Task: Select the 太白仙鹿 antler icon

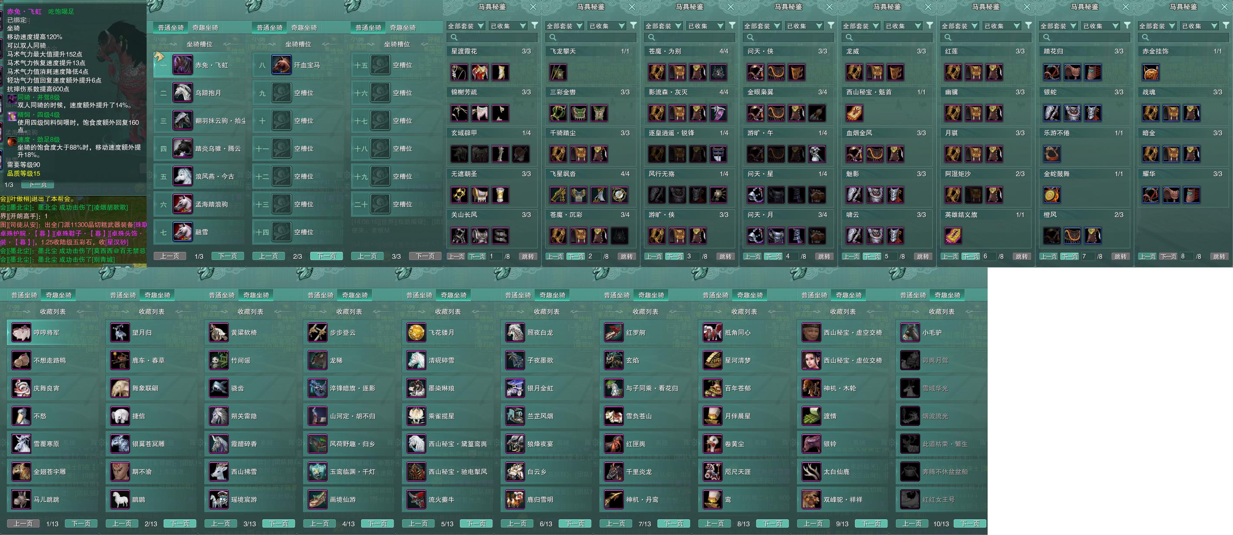Action: [811, 471]
